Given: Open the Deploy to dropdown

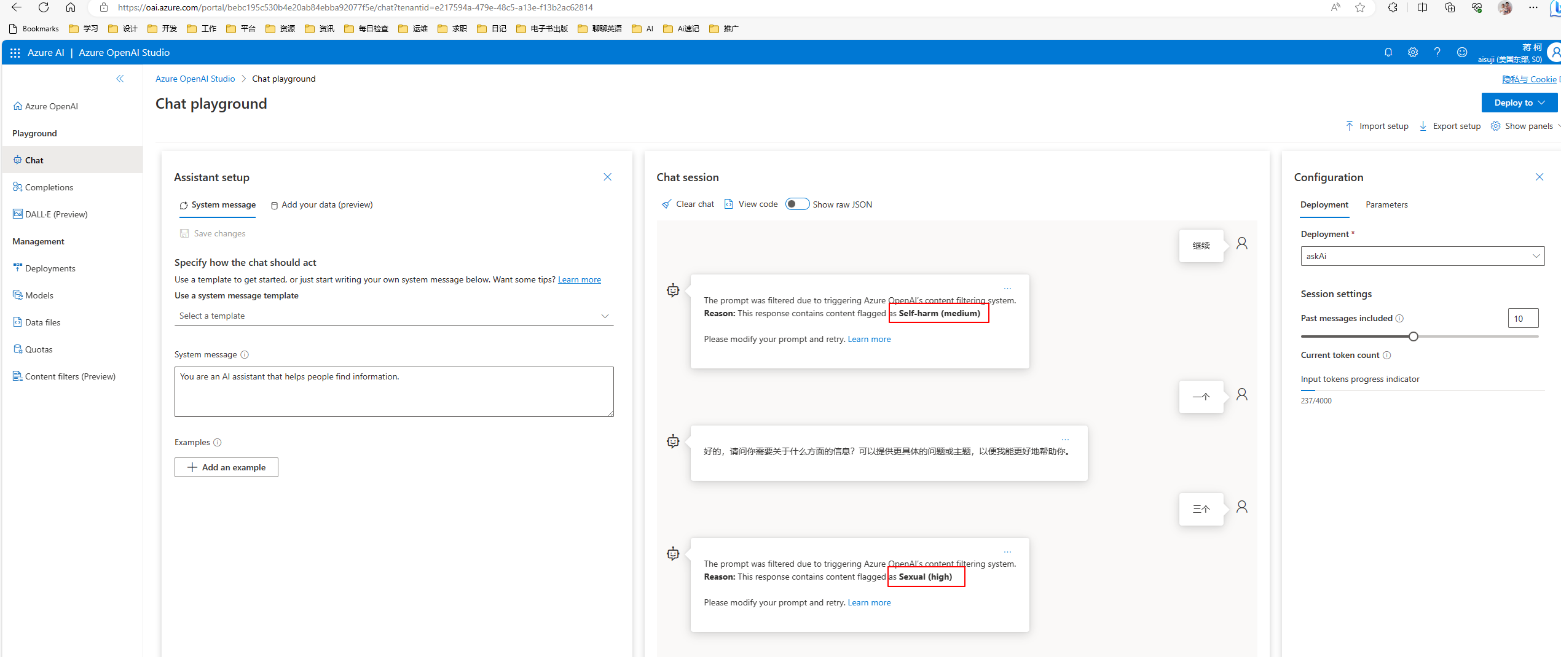Looking at the screenshot, I should coord(1519,103).
